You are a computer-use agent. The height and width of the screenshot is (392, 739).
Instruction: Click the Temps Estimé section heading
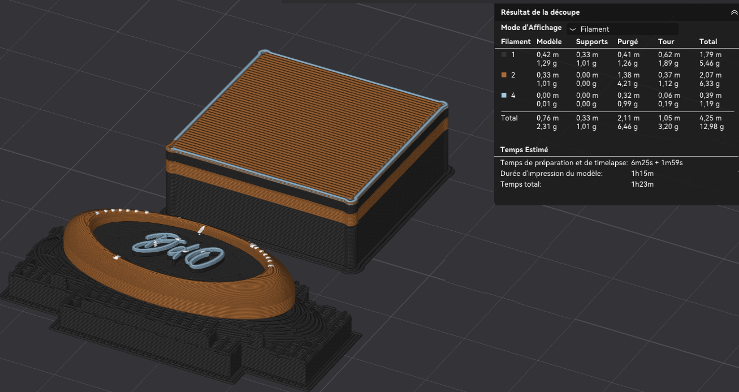[x=524, y=150]
